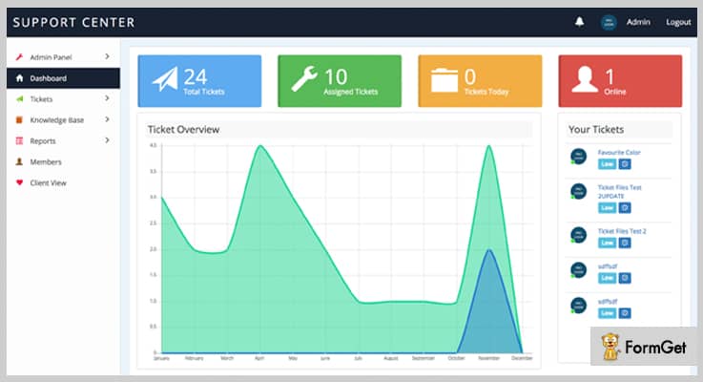This screenshot has width=703, height=382.
Task: Click the wrench Assigned Tickets icon
Action: coord(304,79)
